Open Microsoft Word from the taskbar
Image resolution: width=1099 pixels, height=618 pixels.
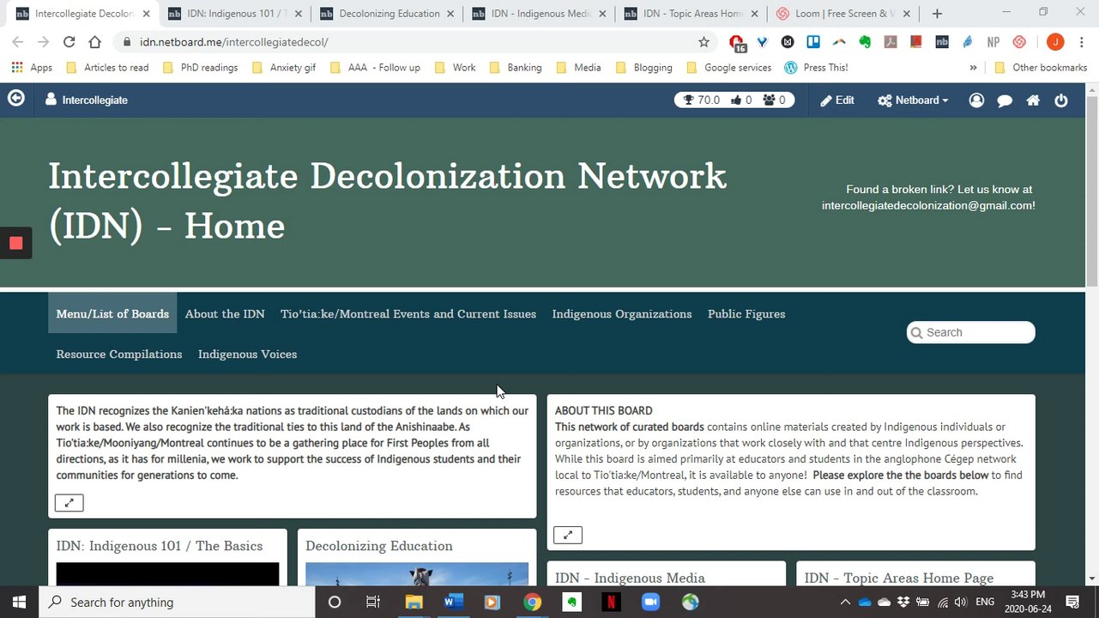pyautogui.click(x=453, y=602)
